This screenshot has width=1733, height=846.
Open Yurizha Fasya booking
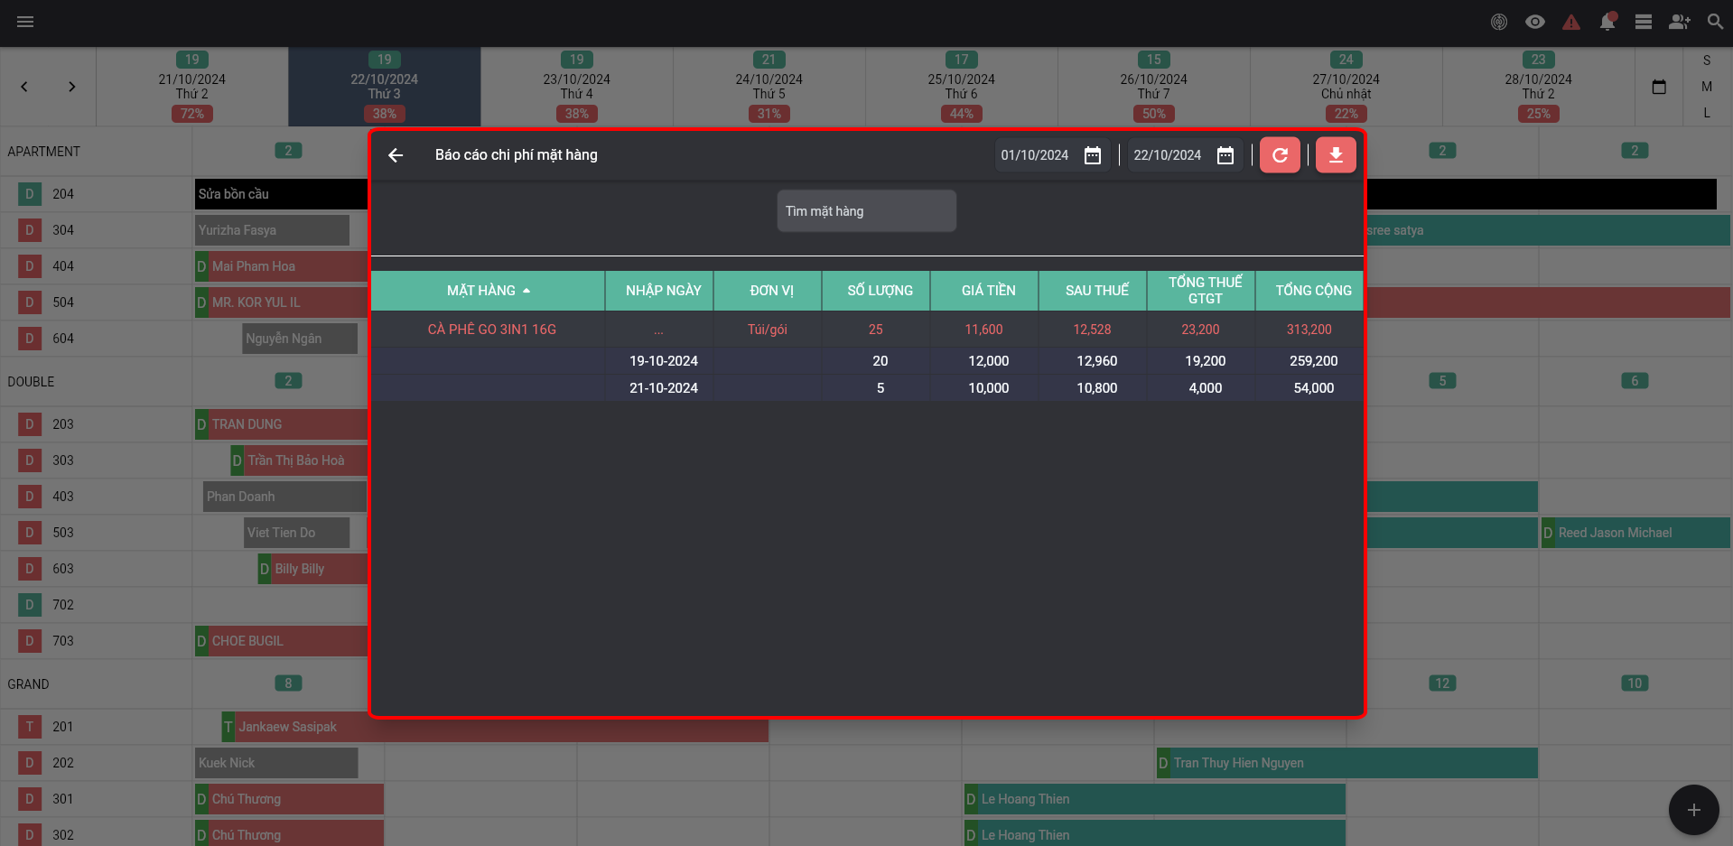[272, 230]
